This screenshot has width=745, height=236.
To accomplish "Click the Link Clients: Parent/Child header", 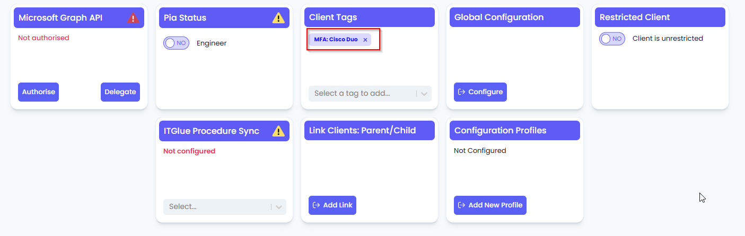I will 370,131.
